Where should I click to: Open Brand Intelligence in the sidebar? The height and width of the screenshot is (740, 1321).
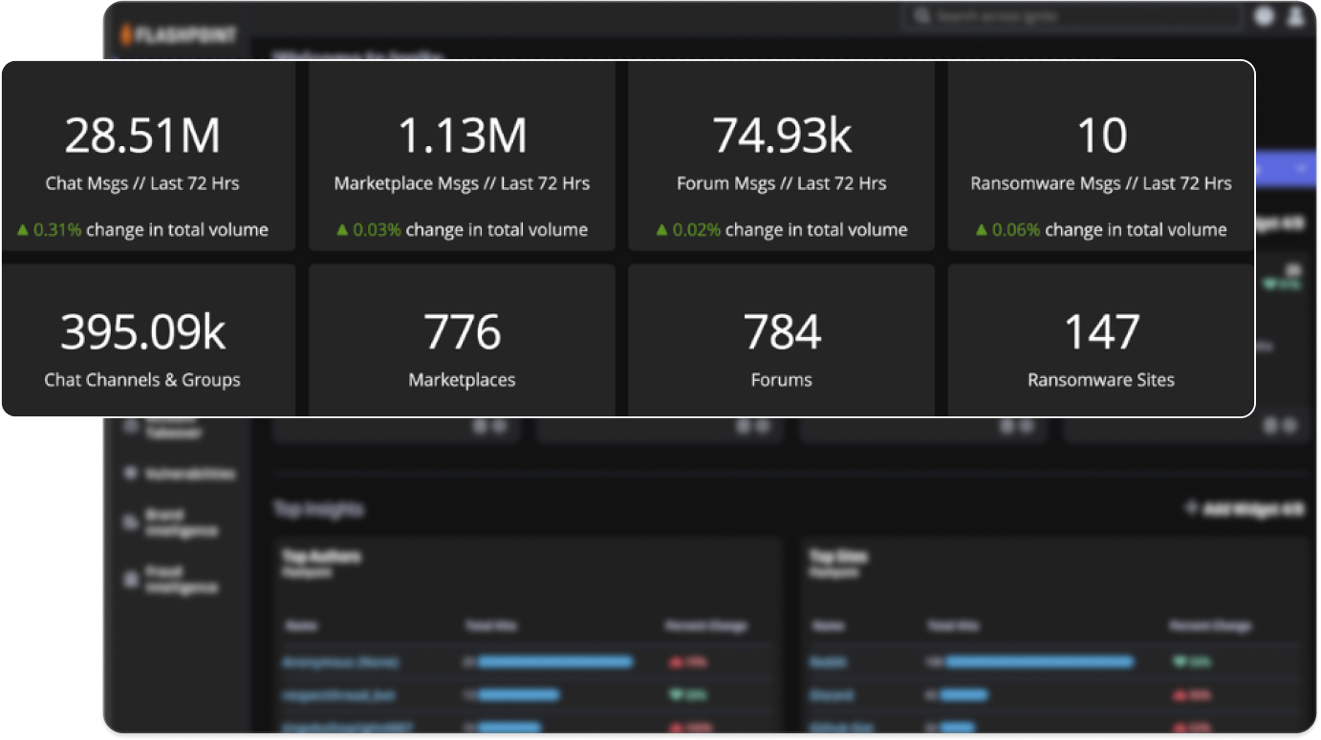[182, 522]
